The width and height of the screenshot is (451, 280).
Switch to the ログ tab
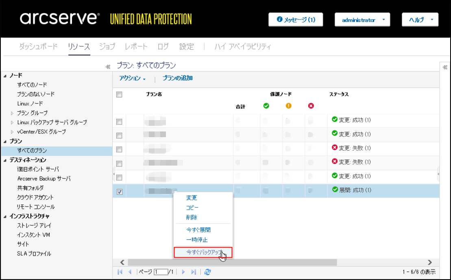coord(163,46)
